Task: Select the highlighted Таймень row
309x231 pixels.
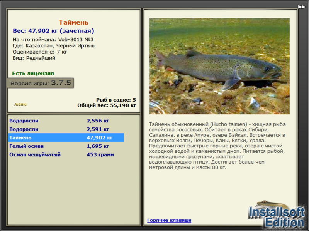Action: pyautogui.click(x=66, y=137)
